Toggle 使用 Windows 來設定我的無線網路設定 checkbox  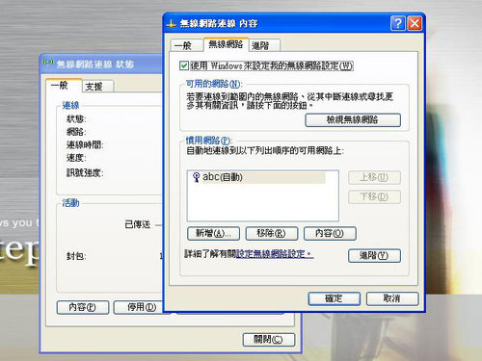tap(184, 65)
